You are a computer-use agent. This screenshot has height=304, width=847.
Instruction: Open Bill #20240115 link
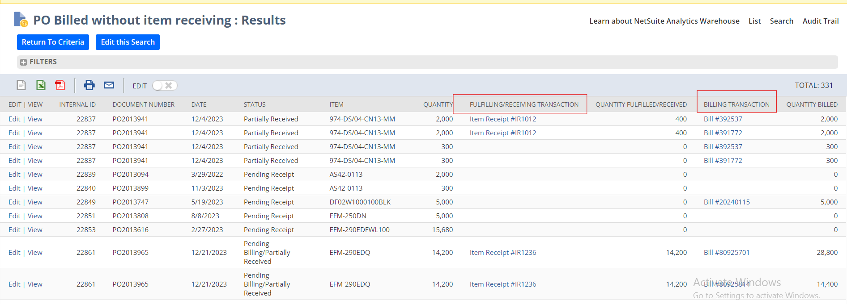(x=726, y=202)
